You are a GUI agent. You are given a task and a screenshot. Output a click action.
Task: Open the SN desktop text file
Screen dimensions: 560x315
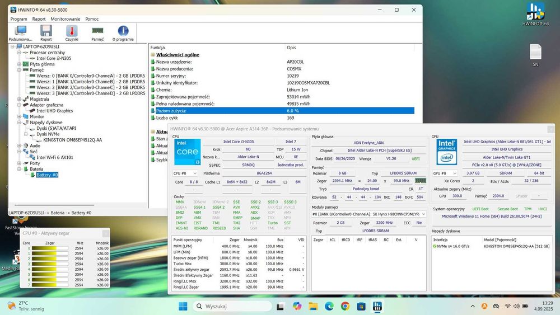[535, 55]
